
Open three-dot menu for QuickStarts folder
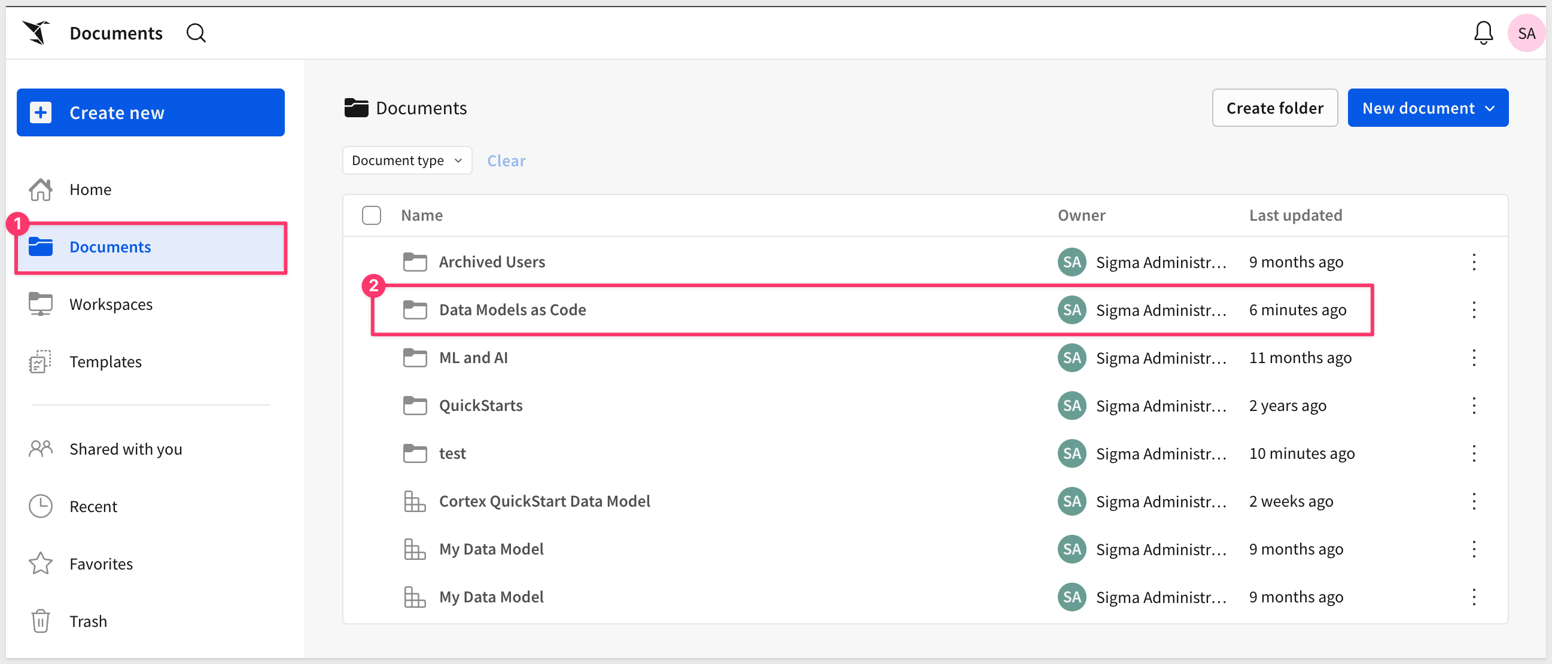1474,406
